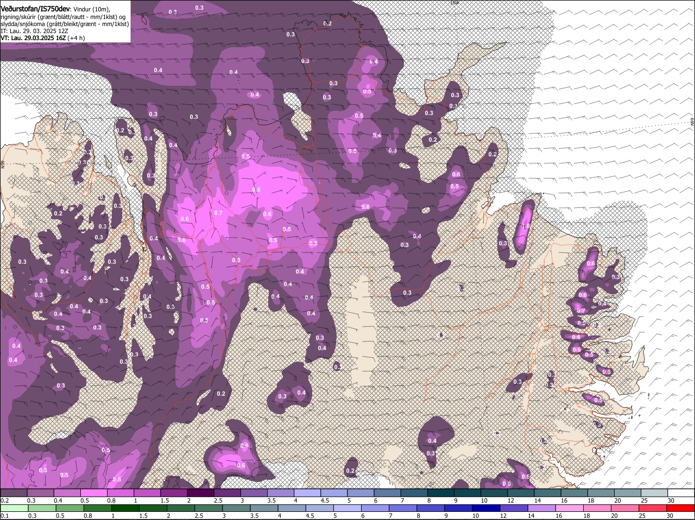This screenshot has height=520, width=695.
Task: Pick the 3–3.5 swatch in the upper legend row
Action: [254, 493]
